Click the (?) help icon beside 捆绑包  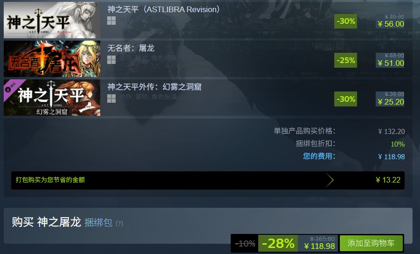click(x=119, y=224)
